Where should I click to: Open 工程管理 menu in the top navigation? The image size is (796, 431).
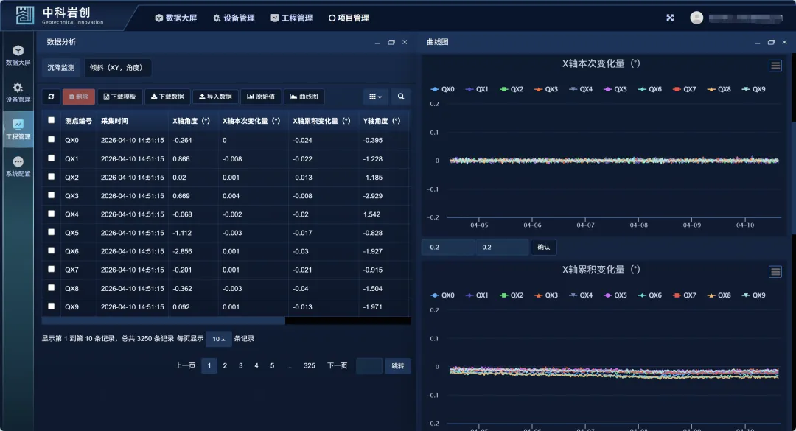tap(292, 18)
